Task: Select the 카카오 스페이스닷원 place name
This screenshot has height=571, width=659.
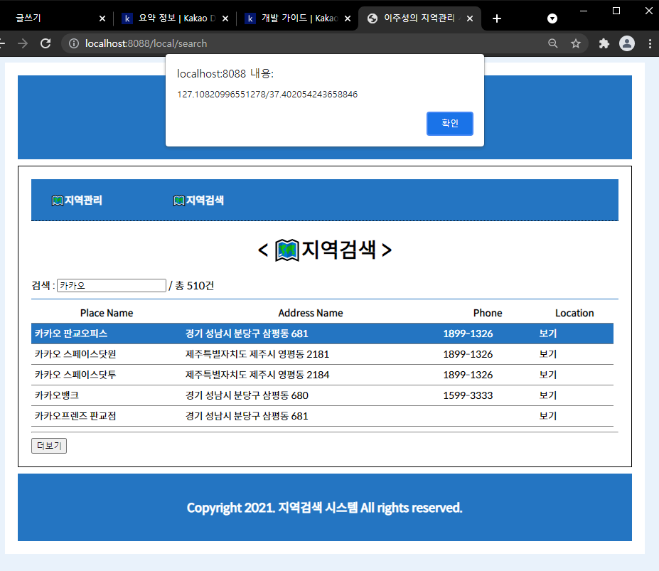Action: point(75,354)
